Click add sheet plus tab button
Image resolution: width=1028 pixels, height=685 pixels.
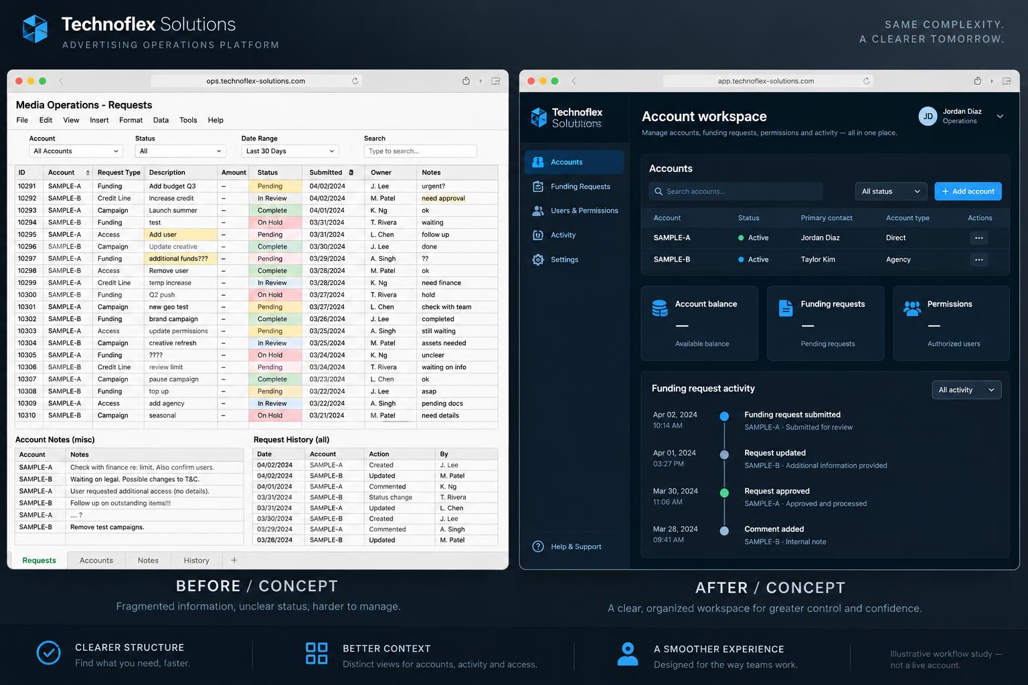tap(234, 560)
